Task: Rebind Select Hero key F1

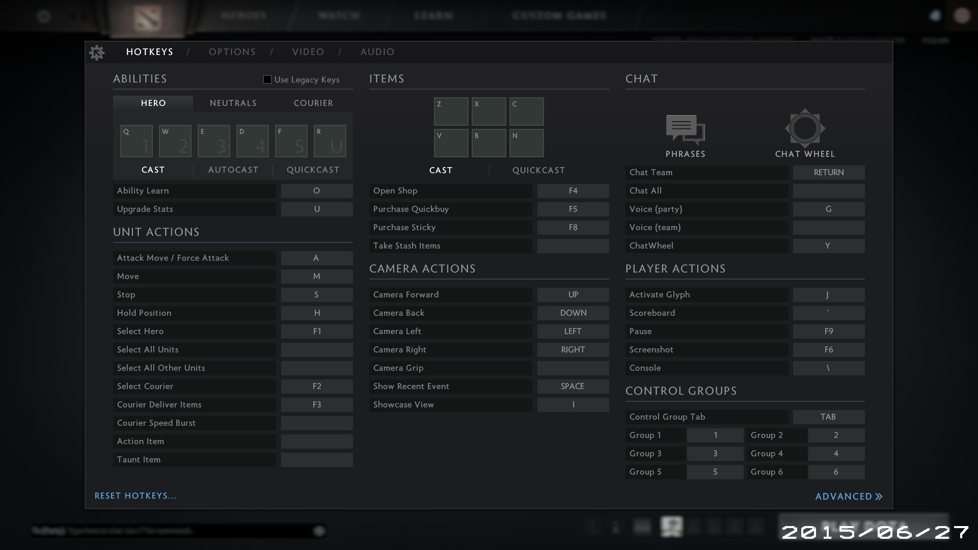Action: click(x=317, y=332)
